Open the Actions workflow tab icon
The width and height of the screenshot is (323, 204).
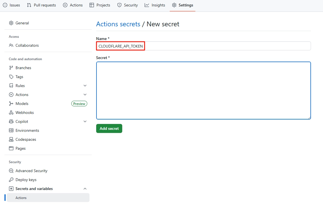tap(65, 5)
